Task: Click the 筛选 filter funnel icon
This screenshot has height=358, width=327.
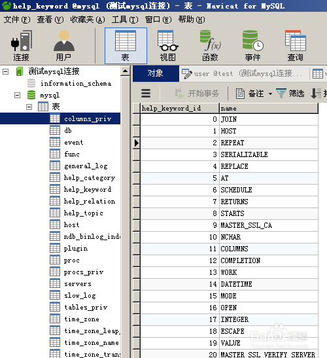Action: pos(281,94)
